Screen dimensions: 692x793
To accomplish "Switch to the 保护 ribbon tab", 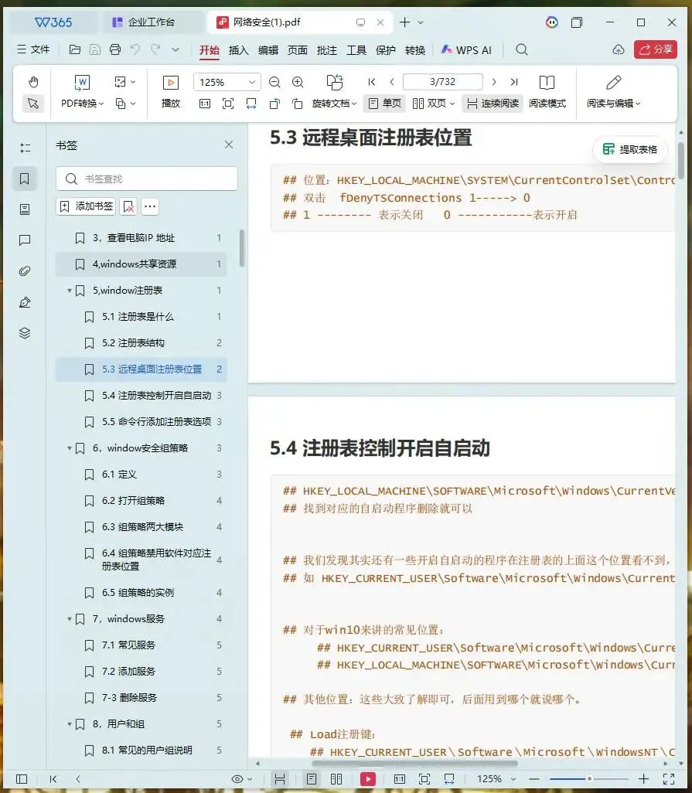I will 386,50.
